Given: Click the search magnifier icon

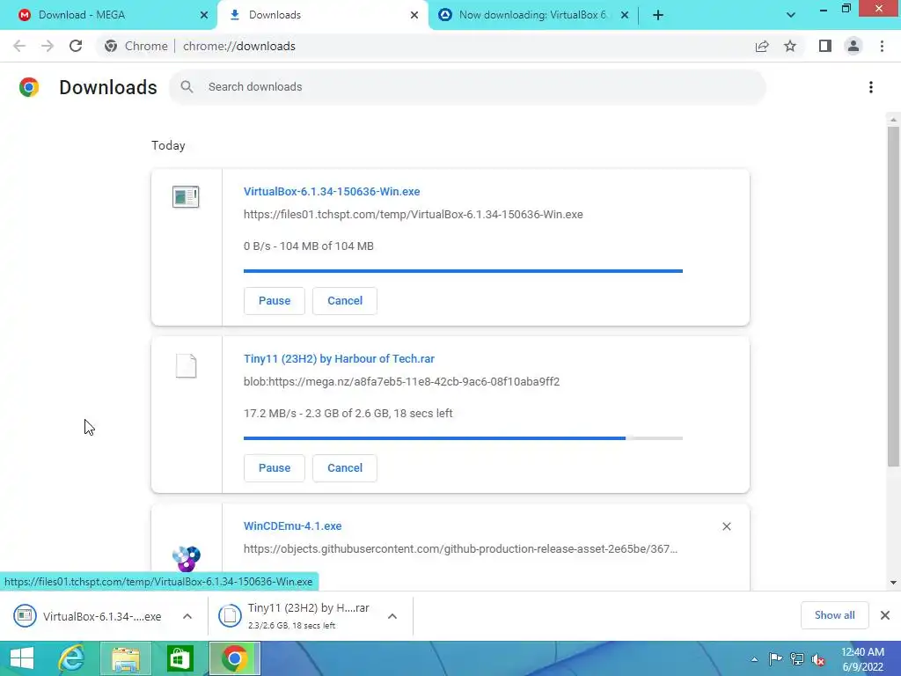Looking at the screenshot, I should pos(187,87).
